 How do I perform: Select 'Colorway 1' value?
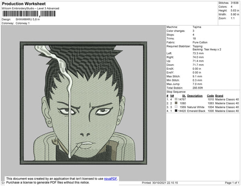[x=22, y=23]
